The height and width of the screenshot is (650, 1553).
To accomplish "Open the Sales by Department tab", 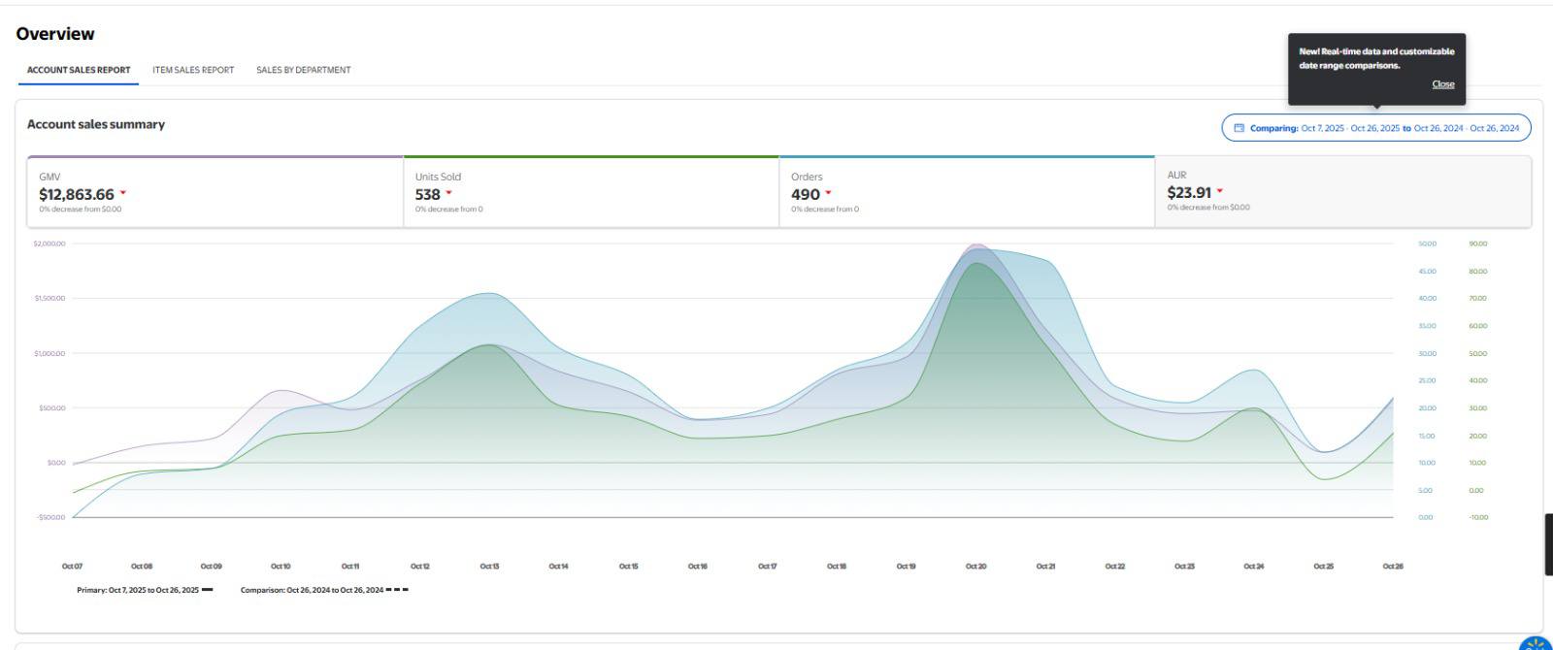I will pyautogui.click(x=304, y=70).
